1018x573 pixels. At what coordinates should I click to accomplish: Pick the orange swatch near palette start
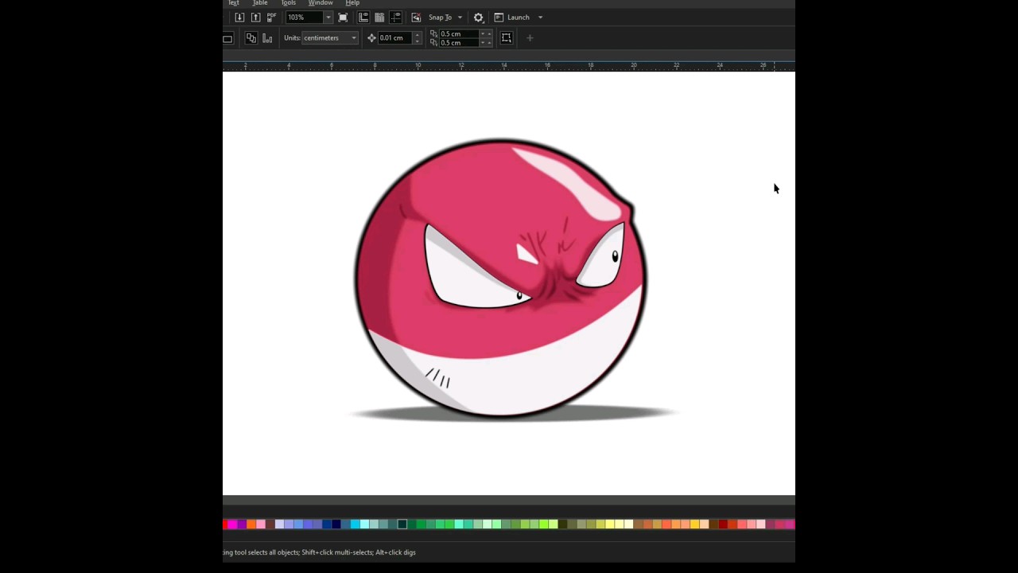click(x=251, y=524)
